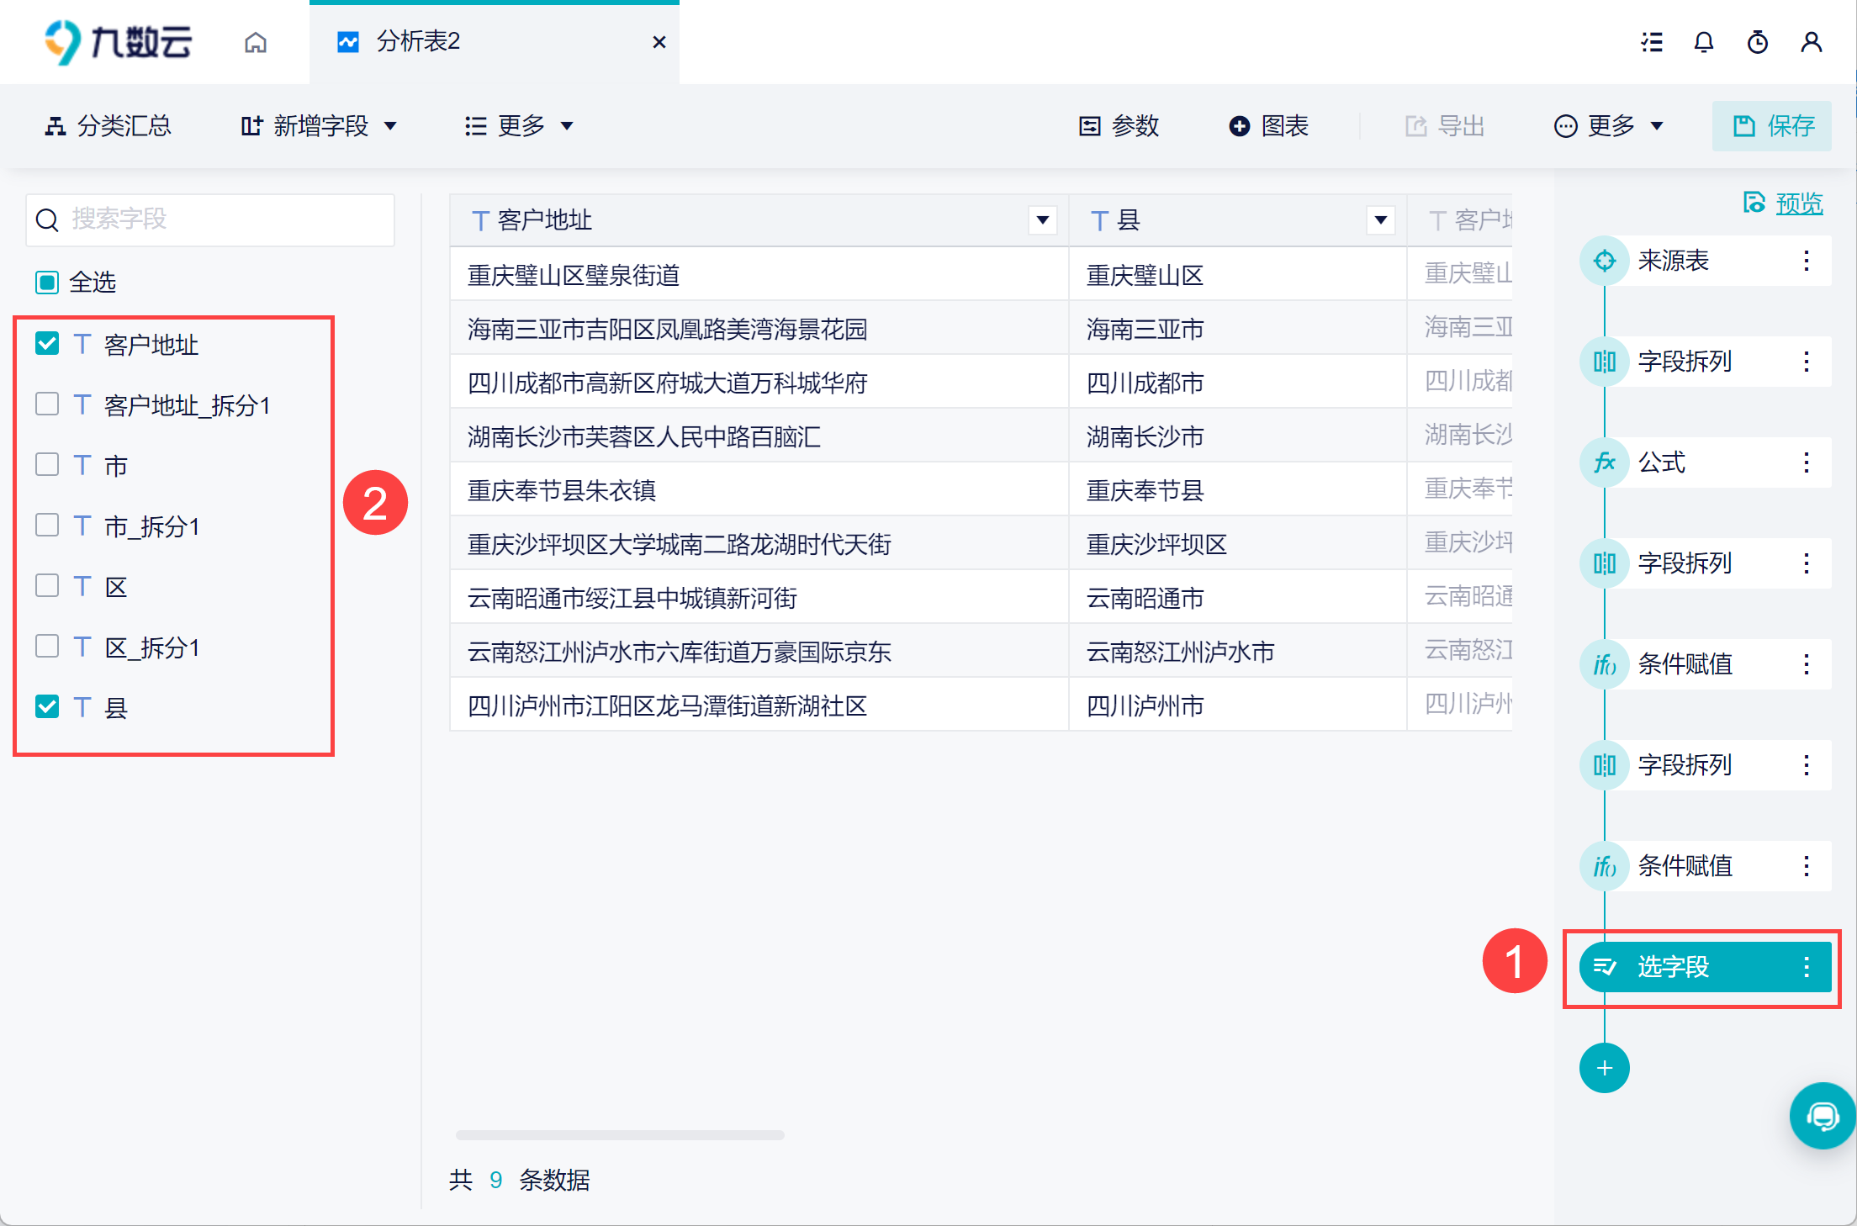Image resolution: width=1857 pixels, height=1226 pixels.
Task: Toggle the 全选 checkbox
Action: [x=47, y=282]
